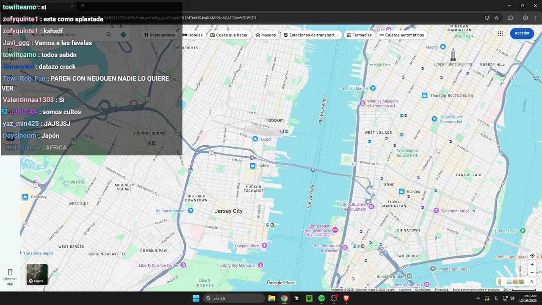Image resolution: width=542 pixels, height=305 pixels.
Task: Select the Chelsea Market pin
Action: click(x=373, y=88)
